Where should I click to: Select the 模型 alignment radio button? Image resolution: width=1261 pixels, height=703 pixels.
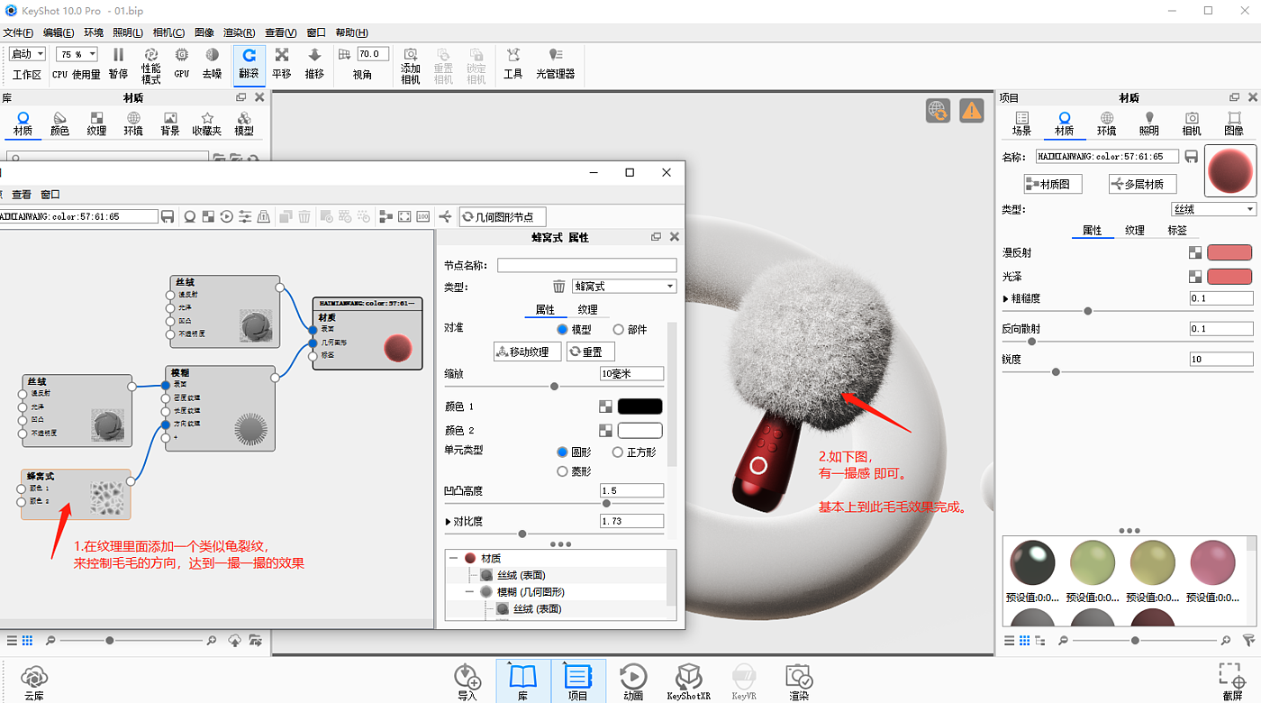563,329
